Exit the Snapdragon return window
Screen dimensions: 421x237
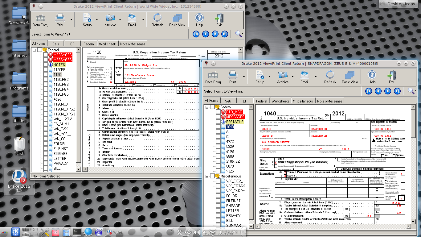coord(391,77)
